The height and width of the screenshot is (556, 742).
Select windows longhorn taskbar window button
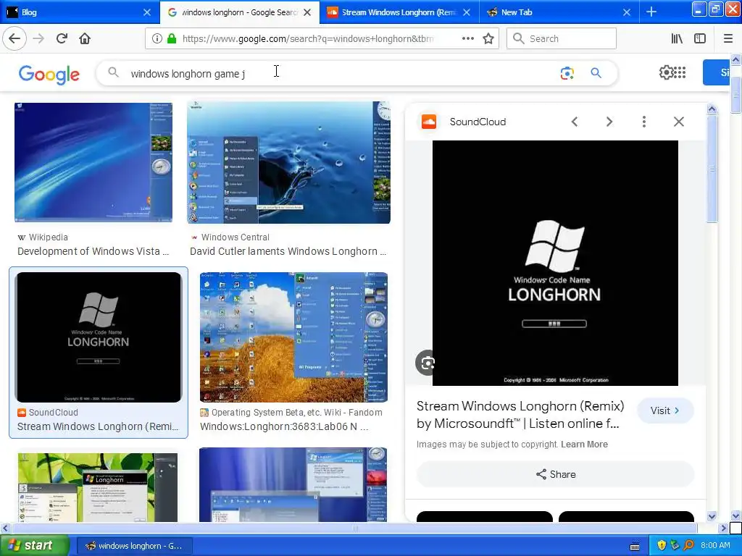(x=134, y=546)
